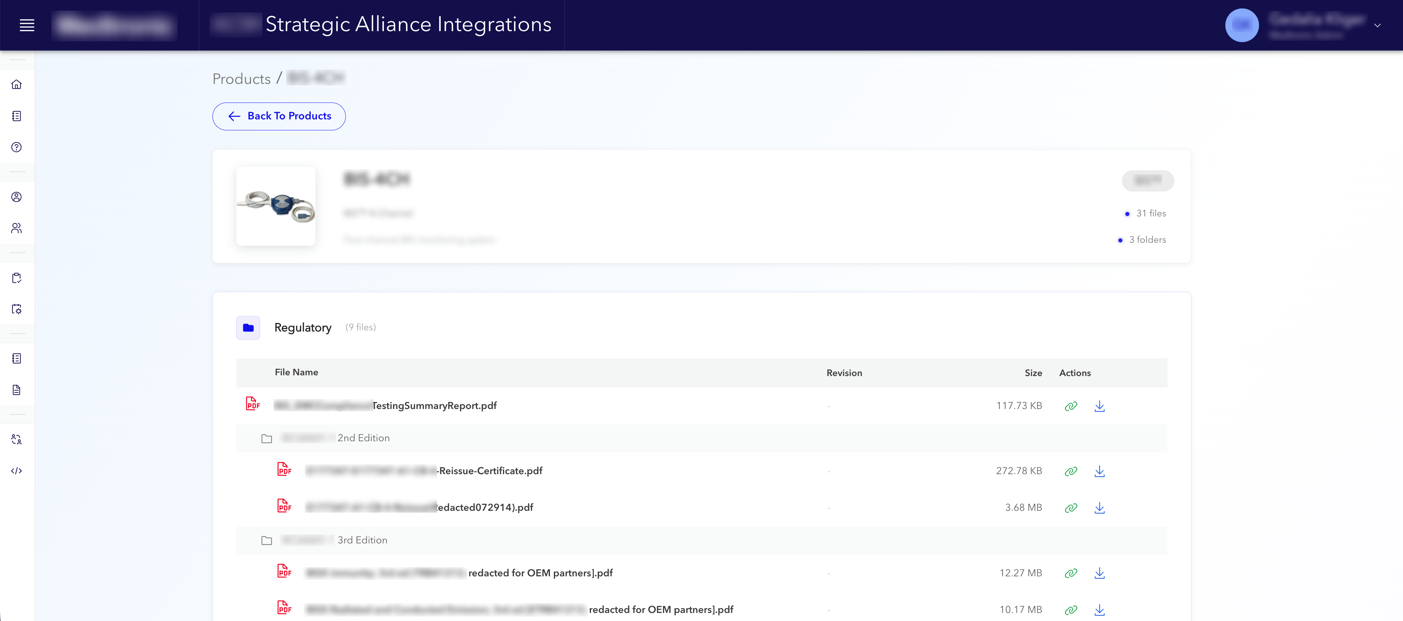Download the TestingSummaryReport.pdf file
Image resolution: width=1403 pixels, height=621 pixels.
(1100, 406)
